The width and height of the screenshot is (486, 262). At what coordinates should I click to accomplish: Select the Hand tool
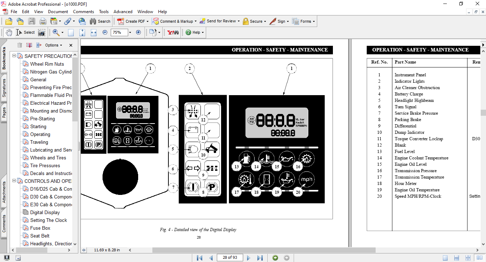(9, 32)
